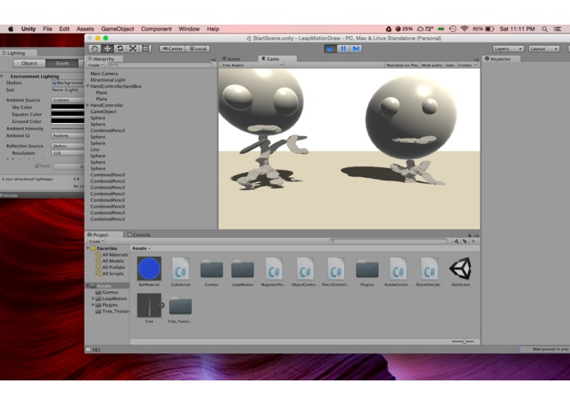Click the search by type icon in Project

pos(456,241)
